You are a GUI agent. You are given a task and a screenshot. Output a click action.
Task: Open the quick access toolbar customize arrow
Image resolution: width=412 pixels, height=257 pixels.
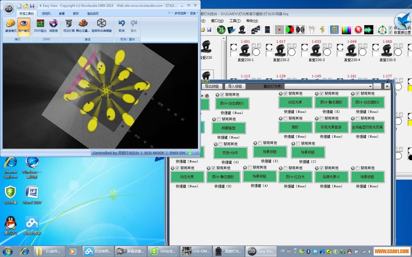pyautogui.click(x=40, y=6)
